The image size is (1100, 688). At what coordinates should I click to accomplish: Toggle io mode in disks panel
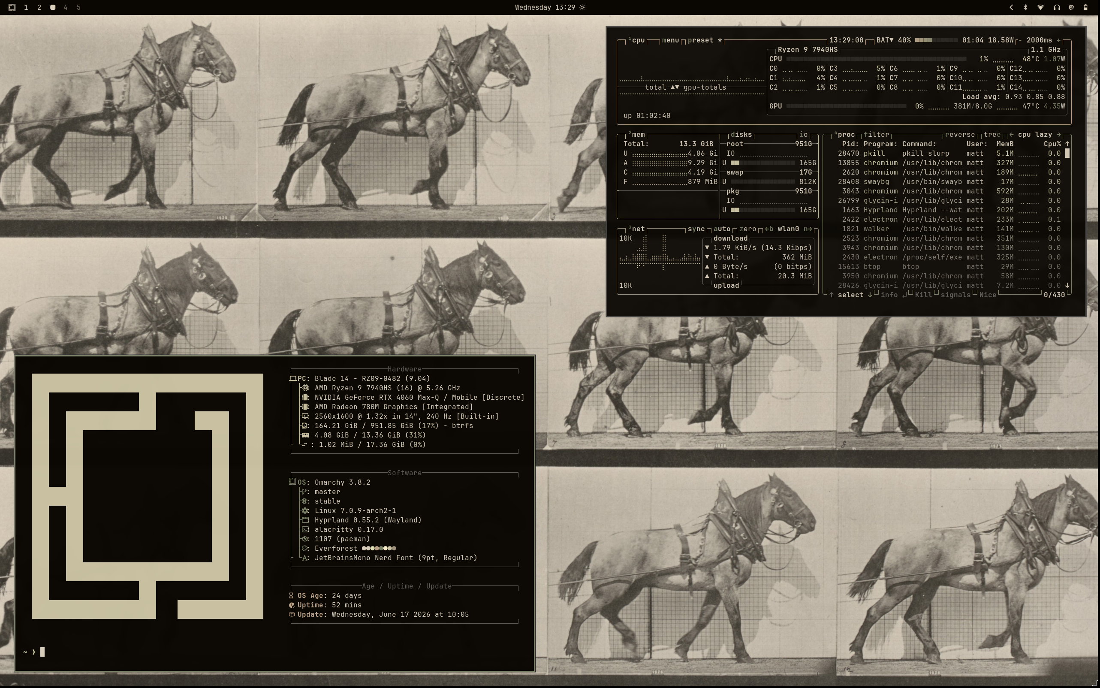coord(803,135)
